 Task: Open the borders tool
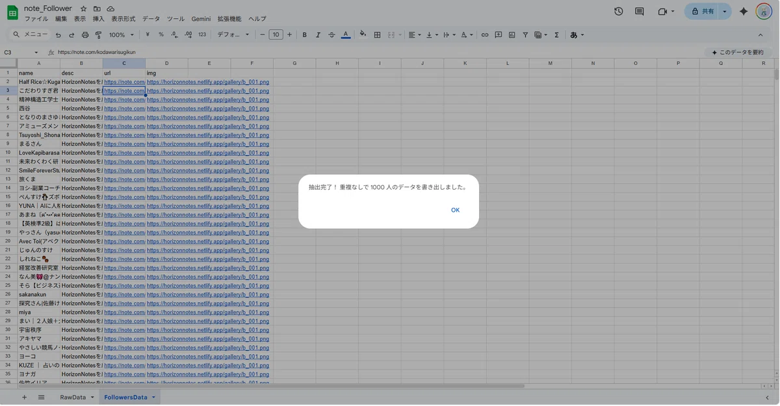click(x=377, y=35)
